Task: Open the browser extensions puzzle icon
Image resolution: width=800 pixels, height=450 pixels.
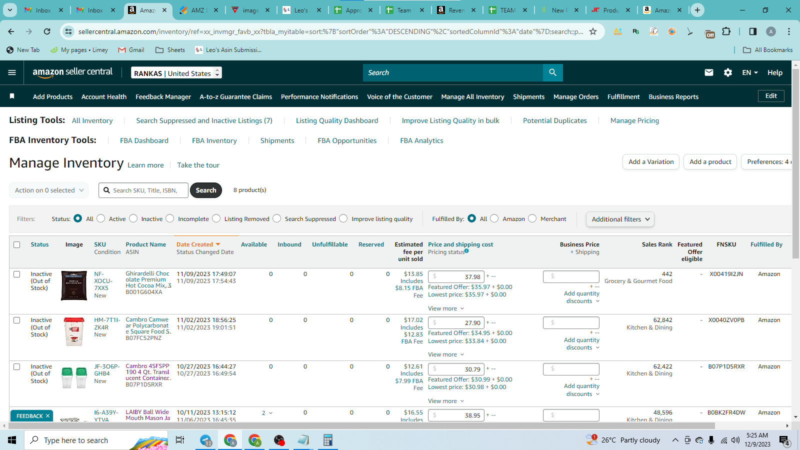Action: 726,31
